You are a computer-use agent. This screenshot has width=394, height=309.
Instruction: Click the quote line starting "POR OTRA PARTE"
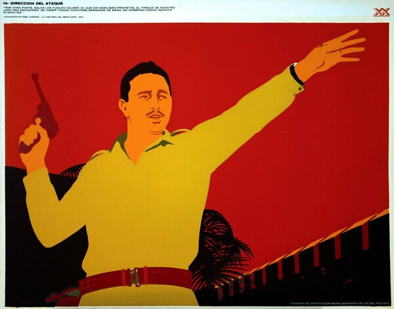tap(89, 8)
